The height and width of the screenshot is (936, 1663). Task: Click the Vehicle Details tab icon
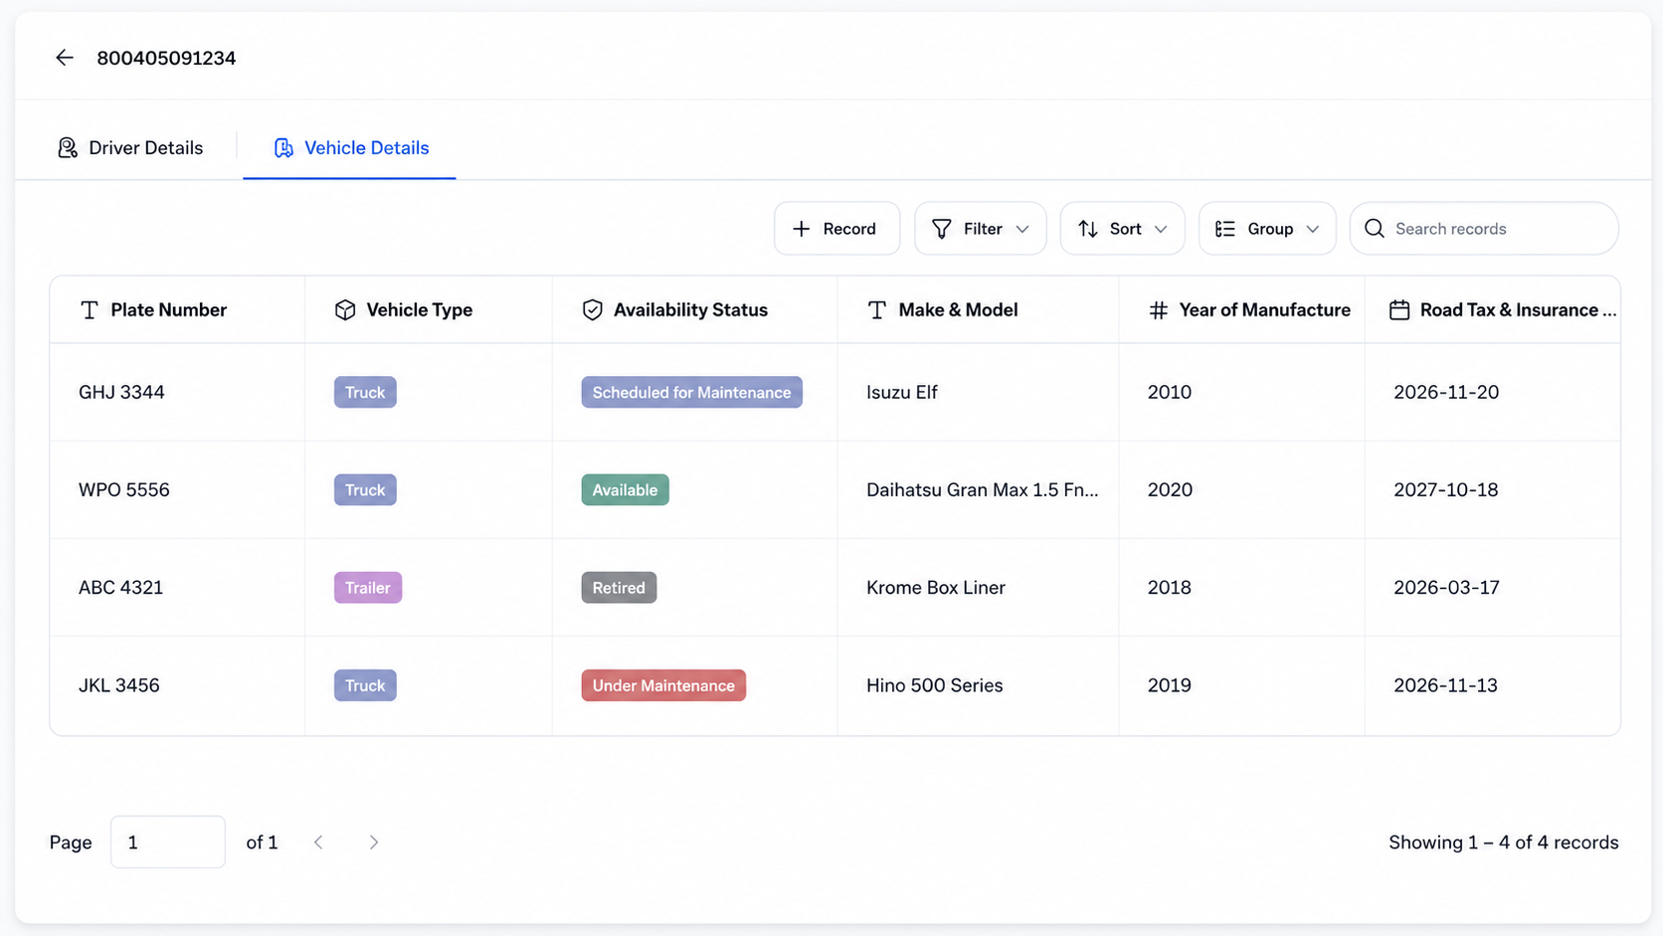(x=283, y=148)
